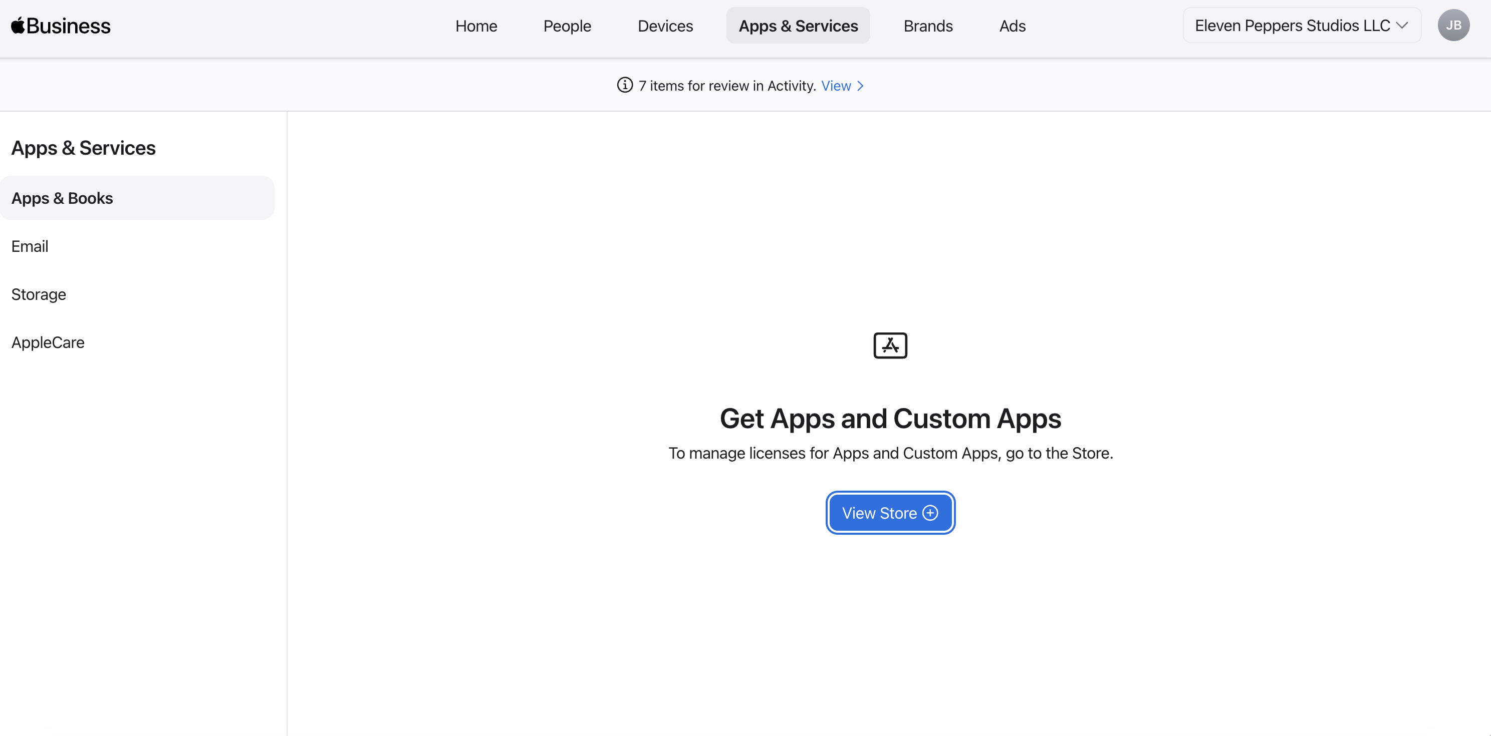
Task: Expand the Eleven Peppers Studios LLC dropdown
Action: tap(1292, 26)
